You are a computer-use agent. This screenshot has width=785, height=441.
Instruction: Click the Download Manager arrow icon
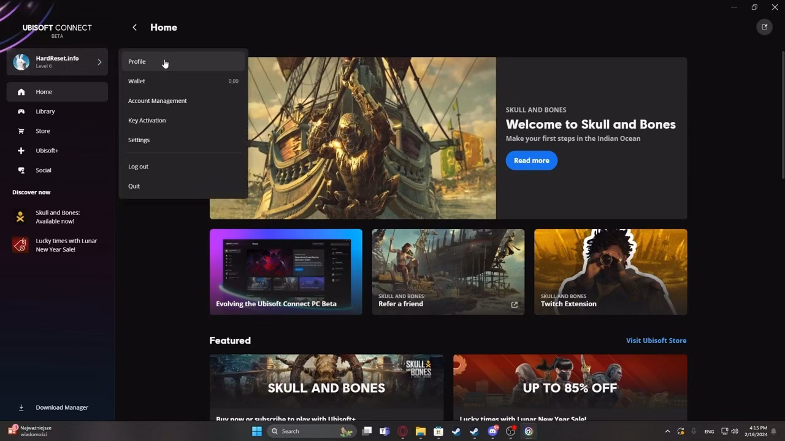21,407
